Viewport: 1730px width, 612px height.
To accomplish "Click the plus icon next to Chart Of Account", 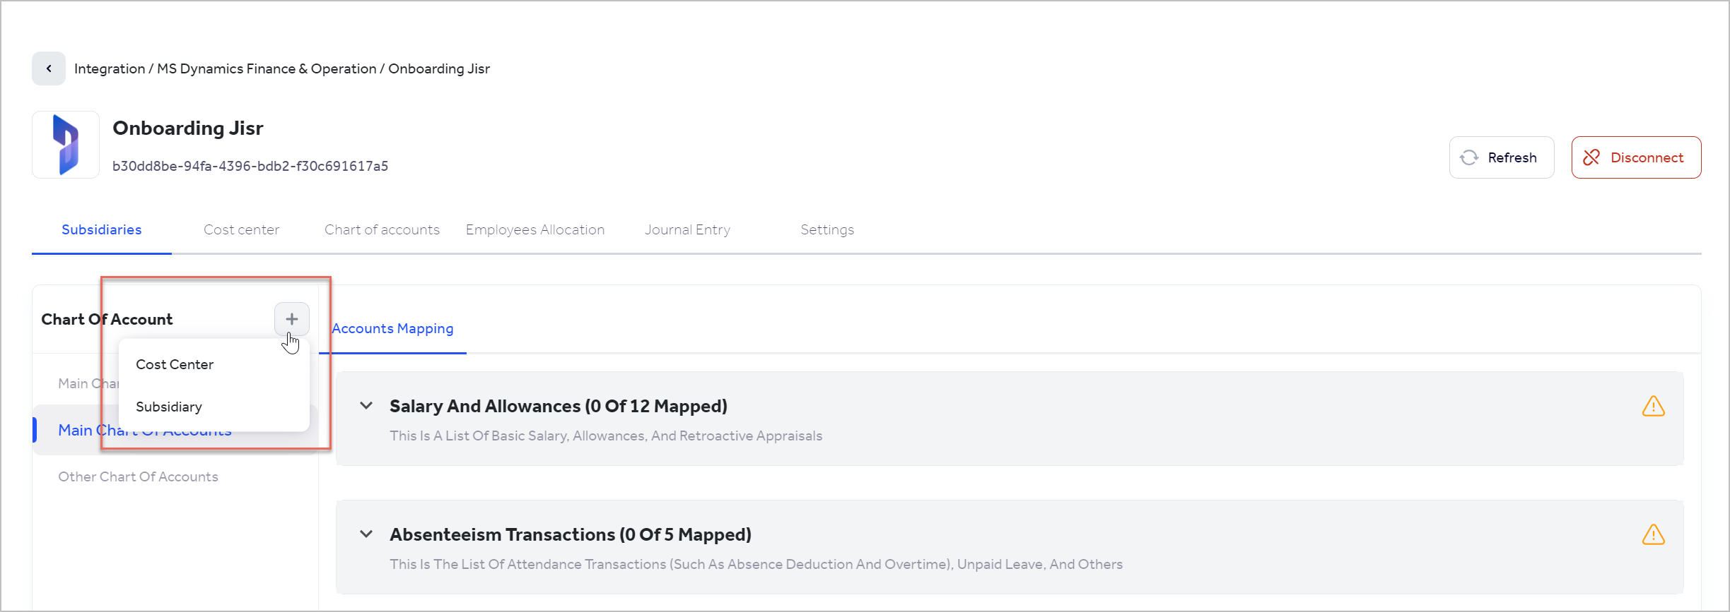I will coord(291,318).
